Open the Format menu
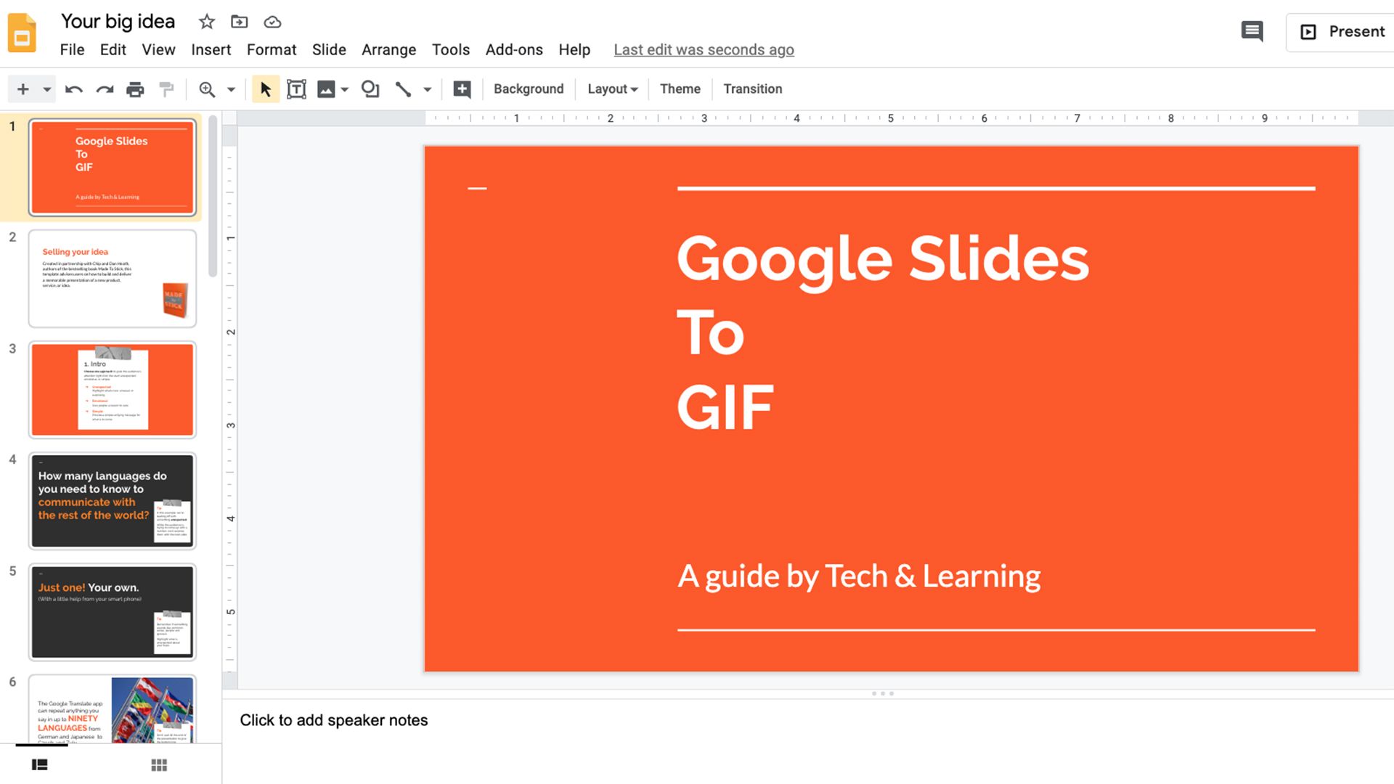This screenshot has width=1394, height=784. pos(271,49)
